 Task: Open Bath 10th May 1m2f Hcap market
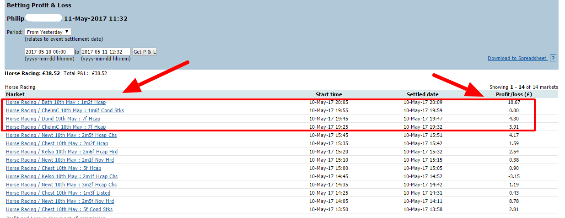click(x=56, y=102)
